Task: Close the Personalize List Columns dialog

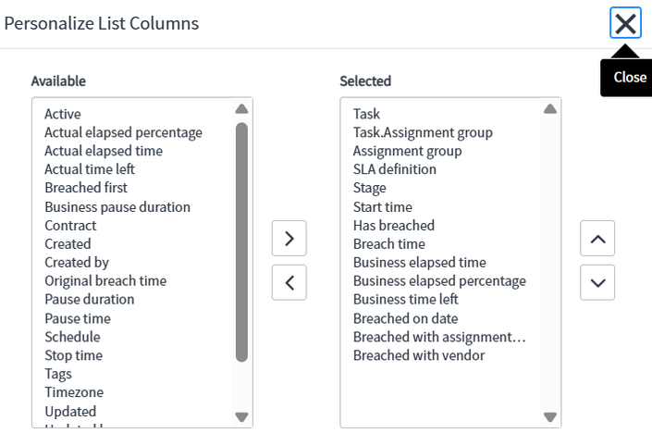Action: point(625,23)
